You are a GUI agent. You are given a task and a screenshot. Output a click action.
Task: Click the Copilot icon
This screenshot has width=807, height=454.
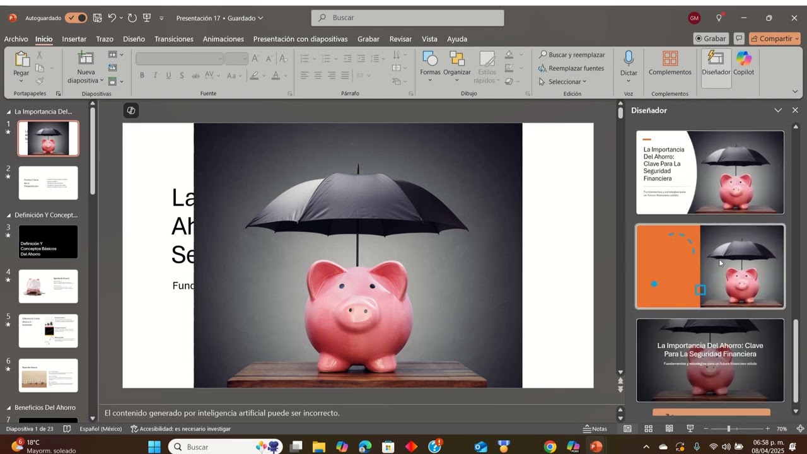pos(744,58)
